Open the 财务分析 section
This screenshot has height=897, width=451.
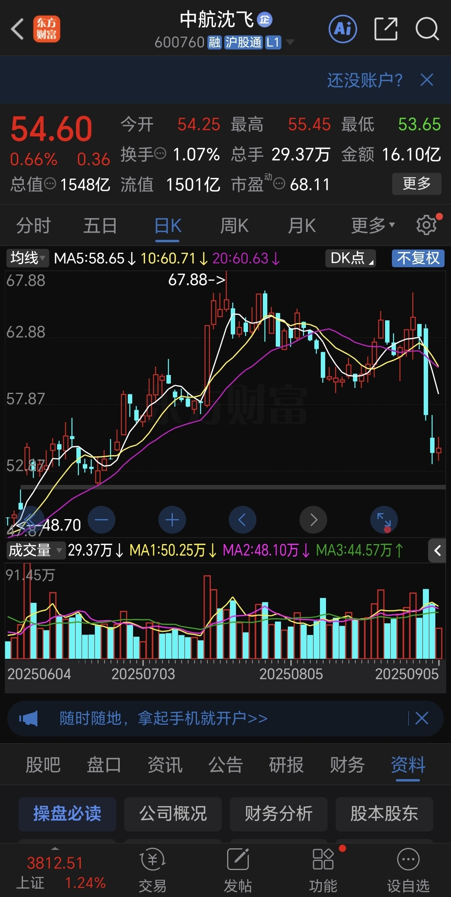point(279,814)
